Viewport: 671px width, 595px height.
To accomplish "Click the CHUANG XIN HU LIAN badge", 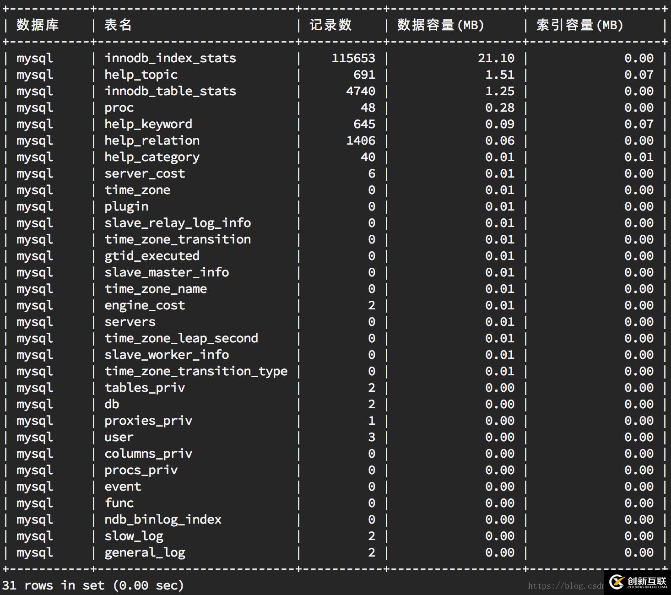I will 644,588.
